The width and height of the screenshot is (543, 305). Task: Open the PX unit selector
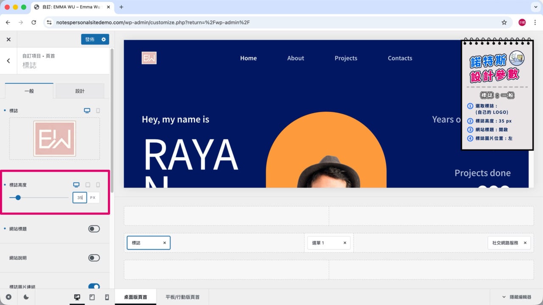[x=93, y=198]
